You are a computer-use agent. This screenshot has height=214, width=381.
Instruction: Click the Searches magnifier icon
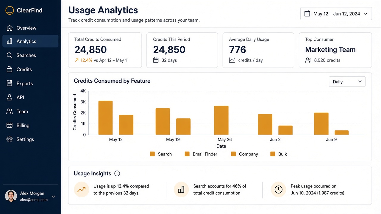(x=10, y=55)
